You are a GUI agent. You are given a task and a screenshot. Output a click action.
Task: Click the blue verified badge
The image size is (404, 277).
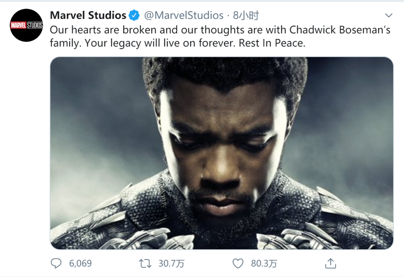(134, 15)
